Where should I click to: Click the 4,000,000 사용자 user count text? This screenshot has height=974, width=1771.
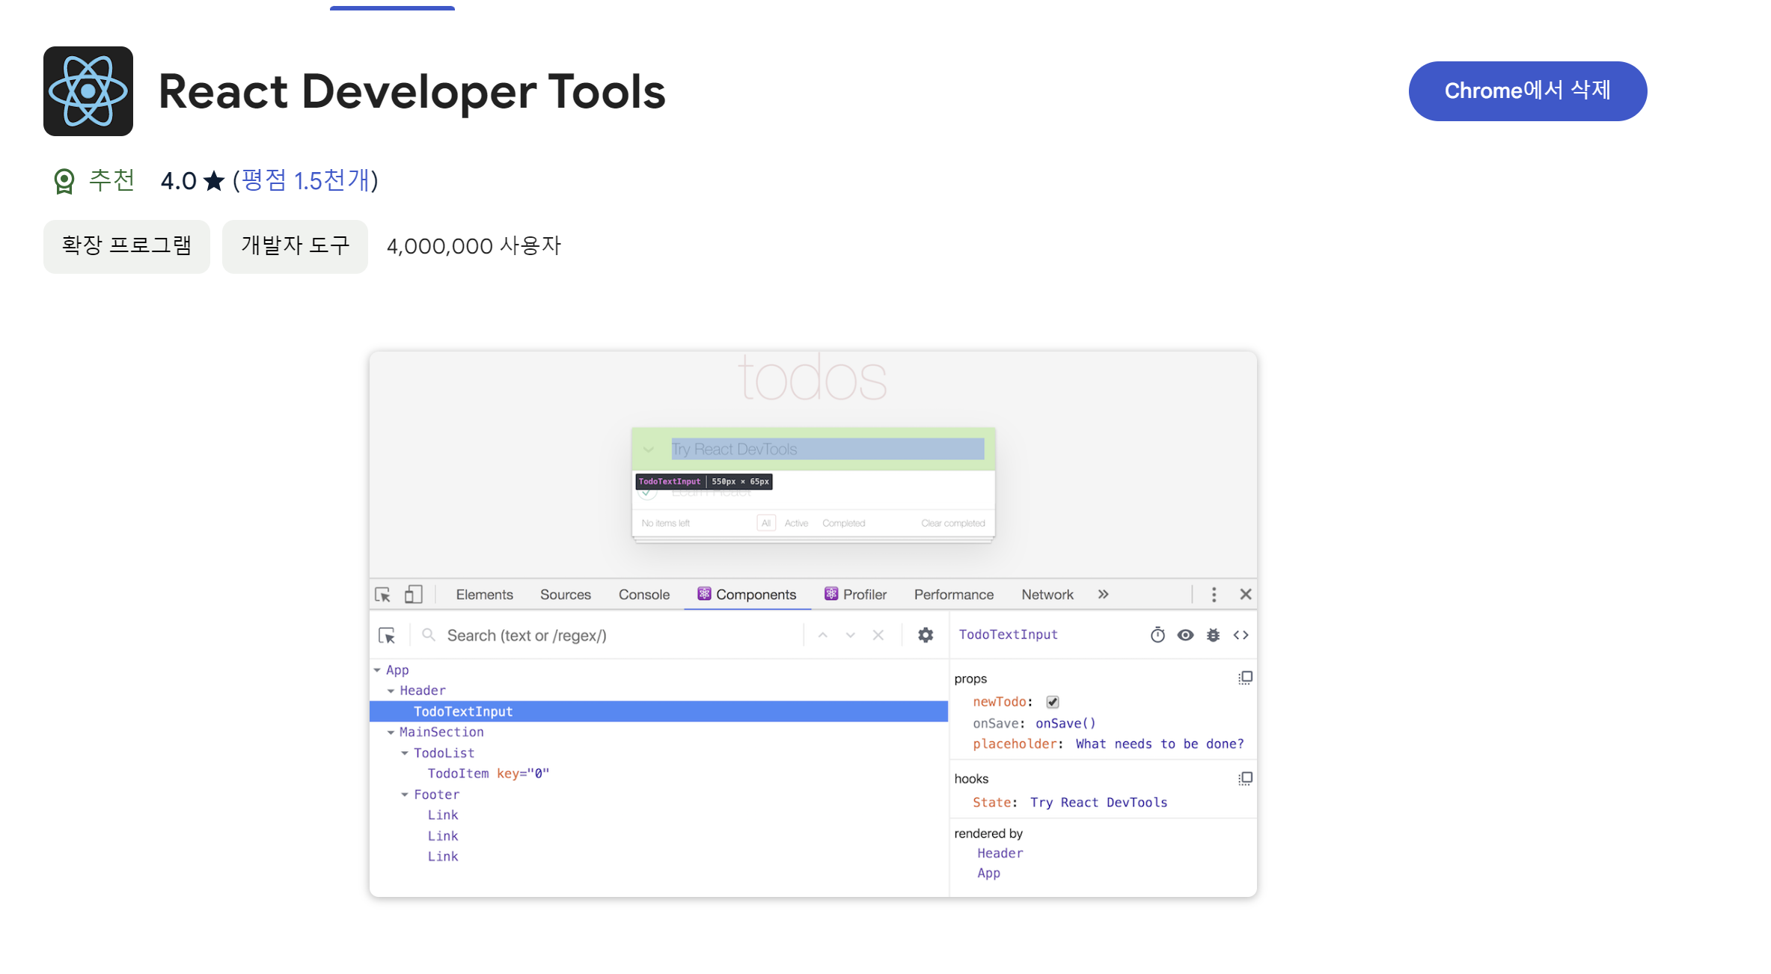click(x=474, y=246)
